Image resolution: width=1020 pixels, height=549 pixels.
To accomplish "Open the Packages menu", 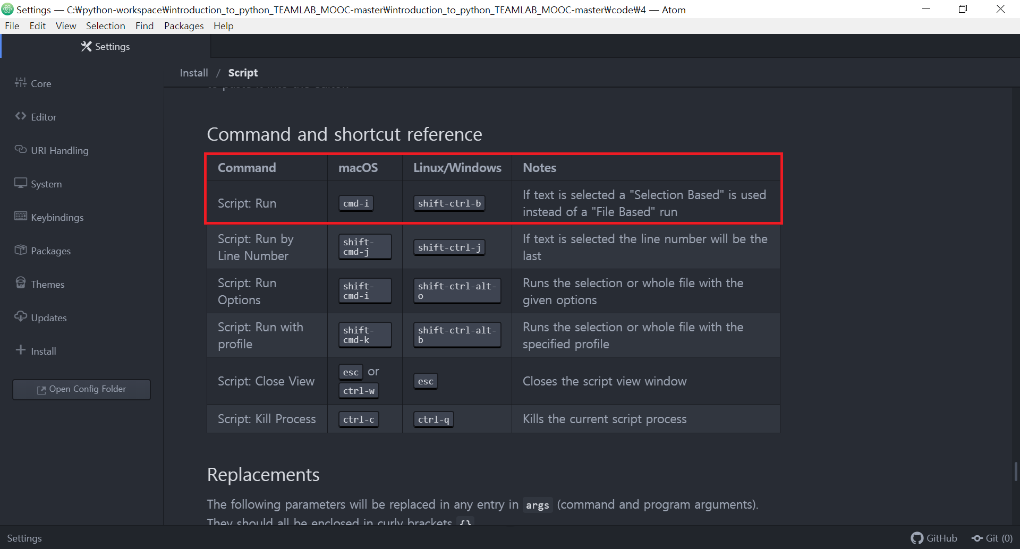I will [x=184, y=26].
